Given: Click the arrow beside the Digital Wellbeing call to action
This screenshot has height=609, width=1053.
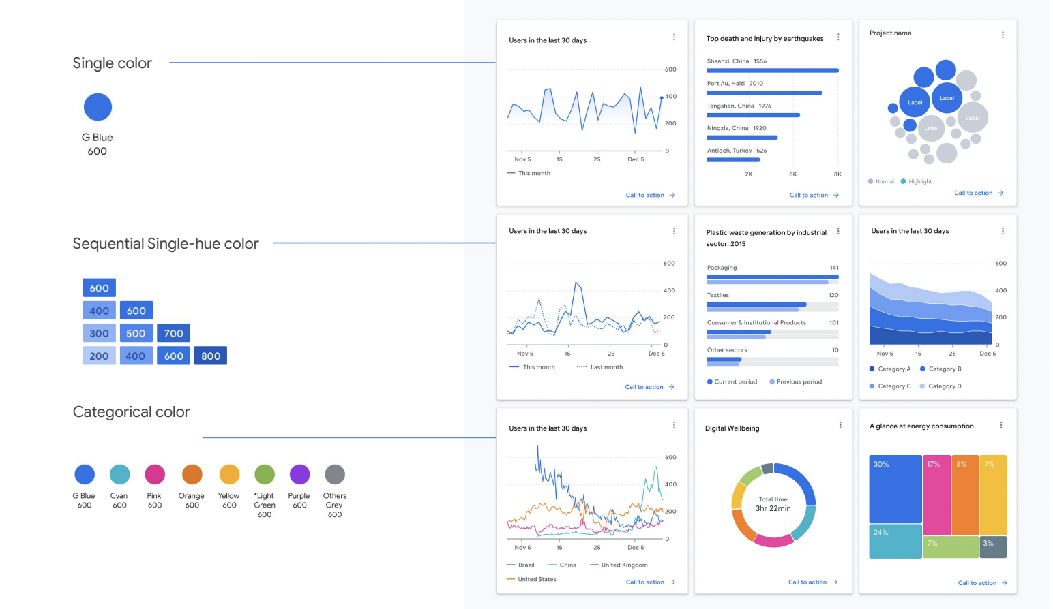Looking at the screenshot, I should 835,582.
